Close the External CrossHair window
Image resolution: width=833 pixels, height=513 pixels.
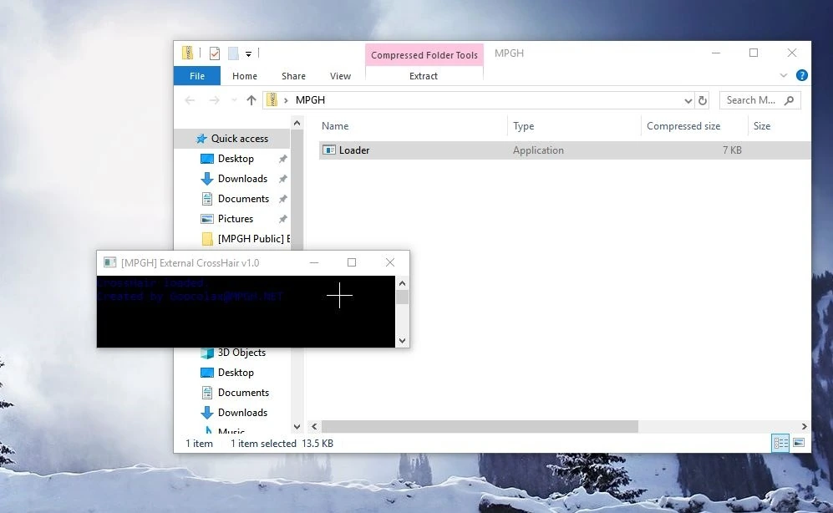pyautogui.click(x=390, y=262)
